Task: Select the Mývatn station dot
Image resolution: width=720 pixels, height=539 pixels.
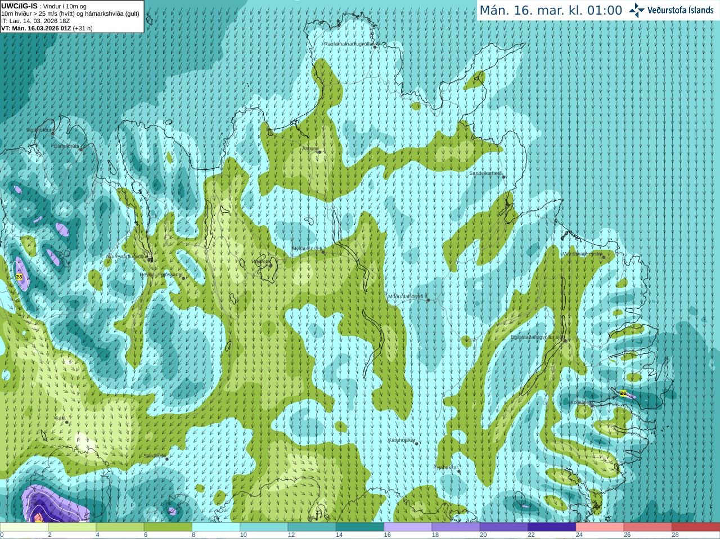Action: tap(271, 265)
